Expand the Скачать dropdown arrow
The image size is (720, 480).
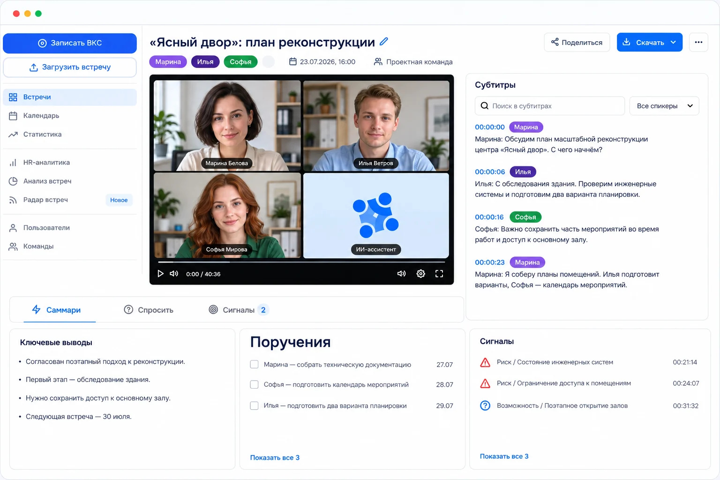point(674,42)
